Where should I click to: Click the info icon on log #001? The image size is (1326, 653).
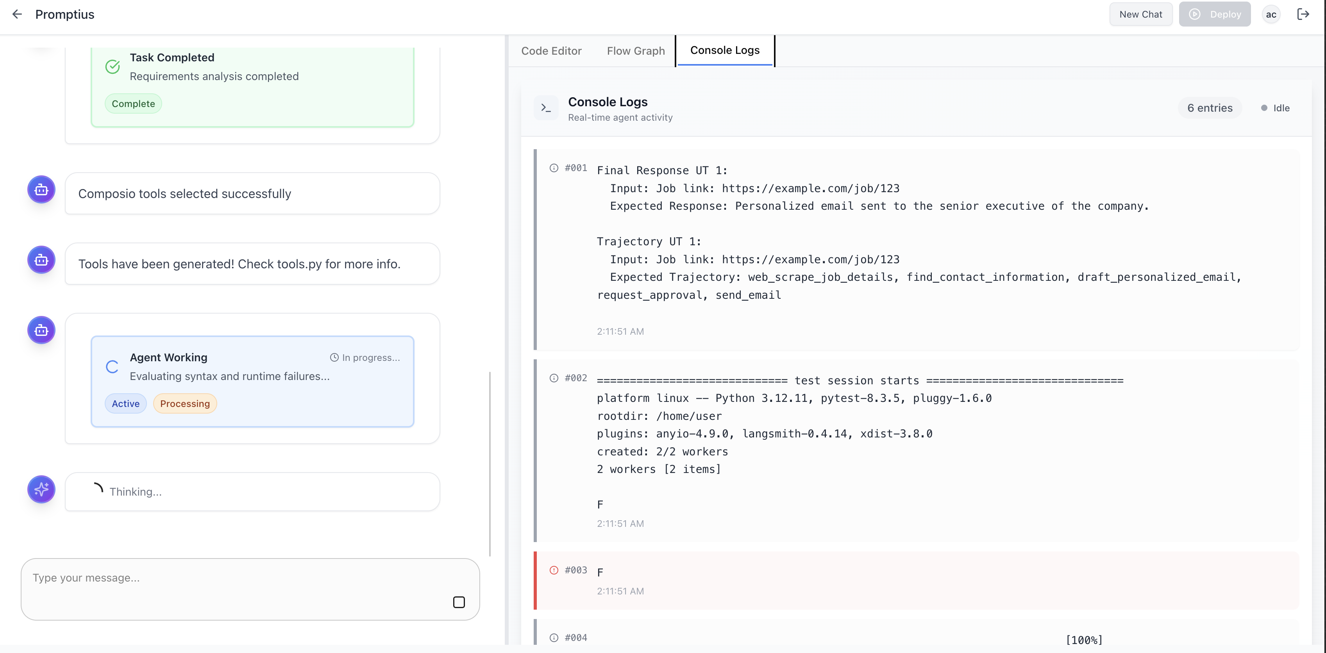(554, 168)
